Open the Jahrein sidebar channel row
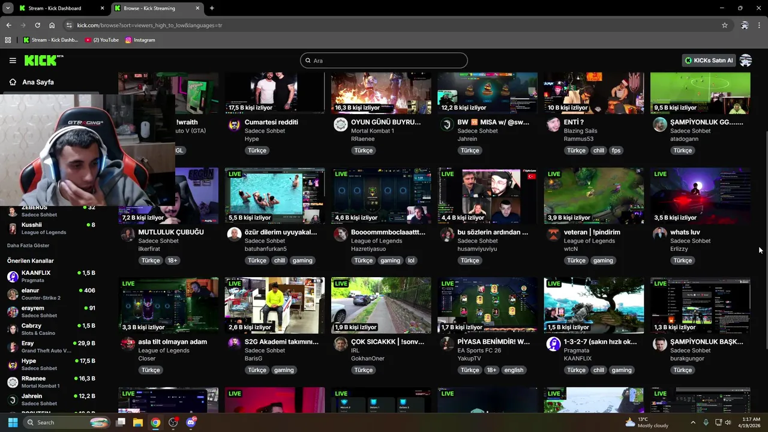The image size is (768, 432). pos(51,400)
